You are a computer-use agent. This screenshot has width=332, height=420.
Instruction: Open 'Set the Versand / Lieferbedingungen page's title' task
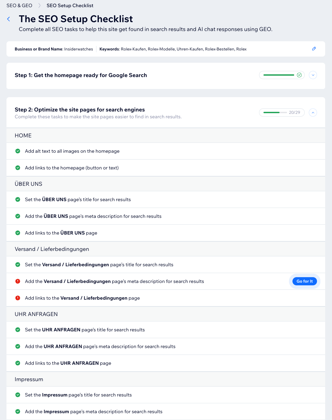click(99, 265)
